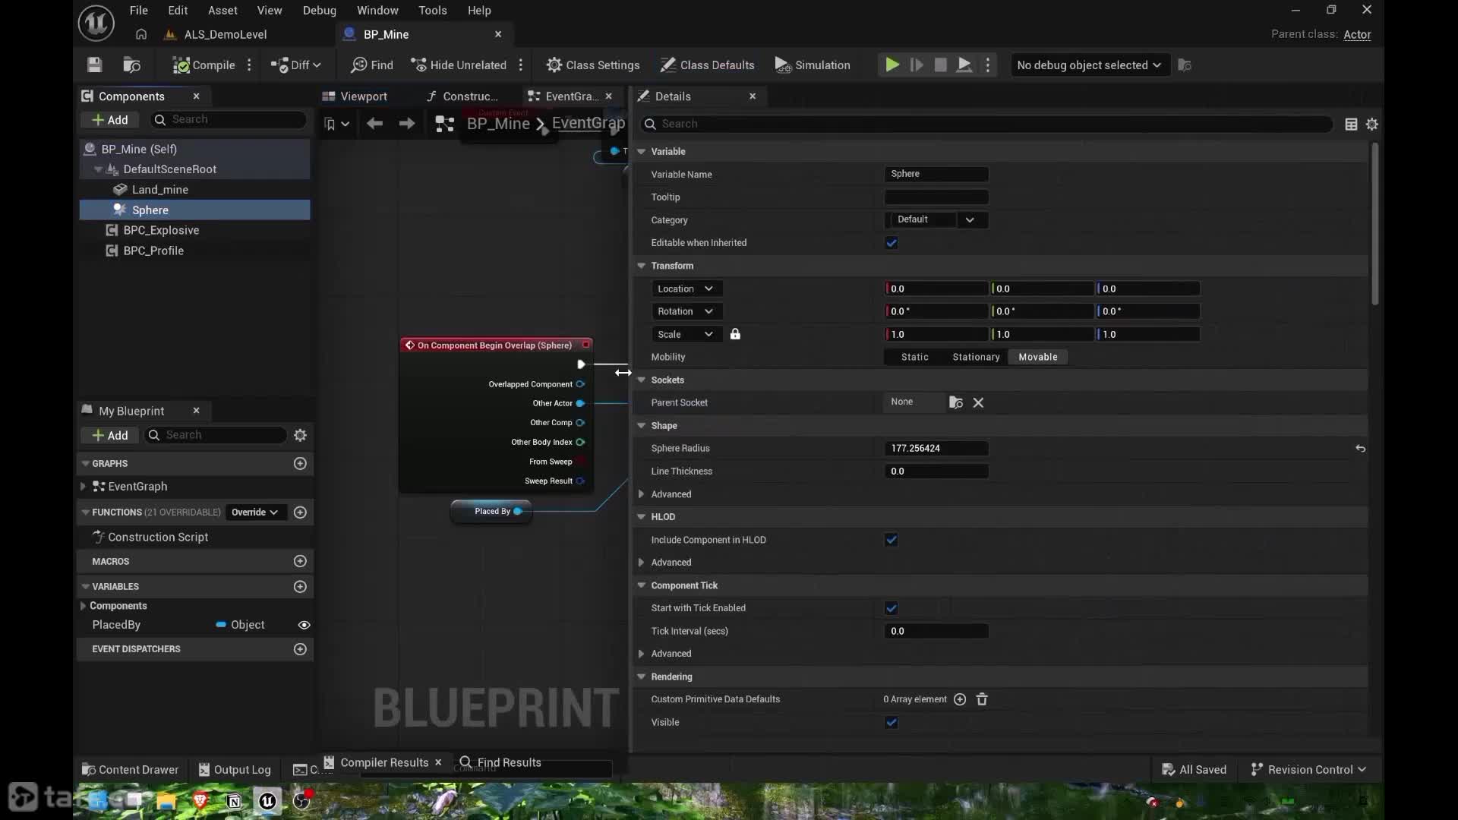Set Mobility to Stationary
Image resolution: width=1458 pixels, height=820 pixels.
976,357
